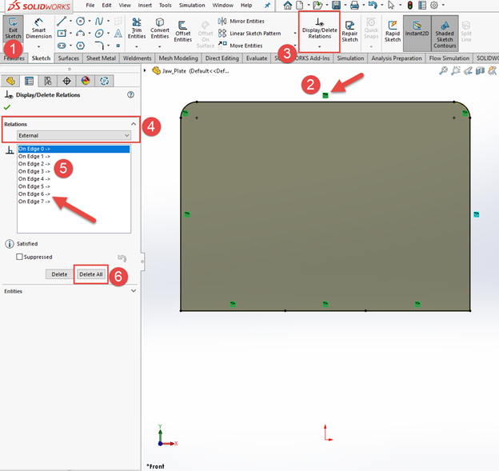The height and width of the screenshot is (471, 499).
Task: Select the sketch Point tool
Action: tap(118, 46)
